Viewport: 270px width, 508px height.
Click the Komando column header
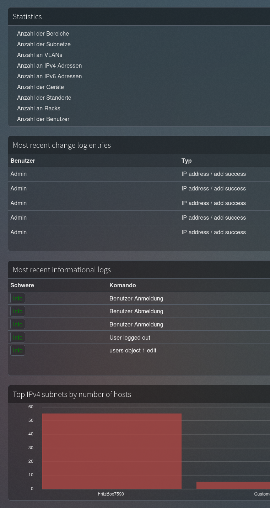(x=123, y=285)
